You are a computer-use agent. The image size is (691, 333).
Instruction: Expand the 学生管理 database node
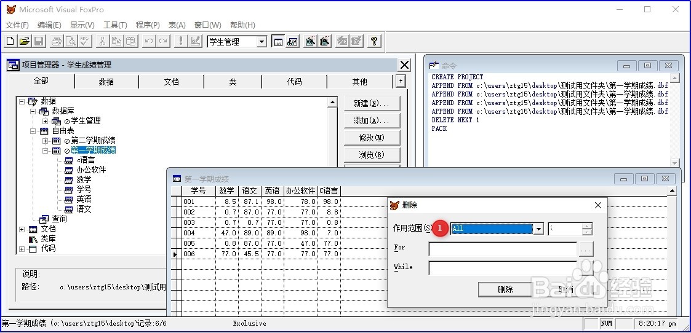(45, 121)
